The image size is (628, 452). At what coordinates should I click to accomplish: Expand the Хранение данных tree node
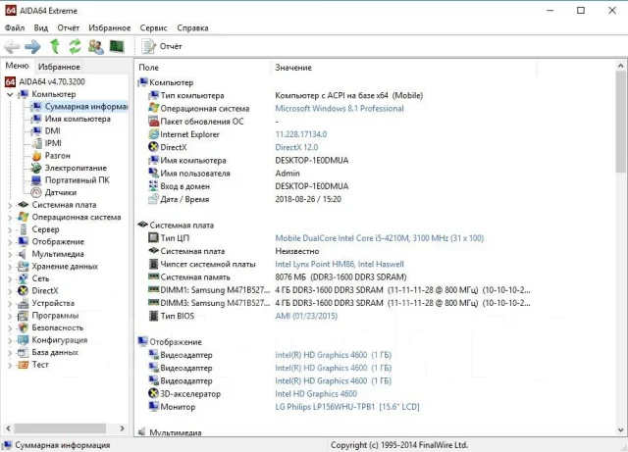coord(10,267)
